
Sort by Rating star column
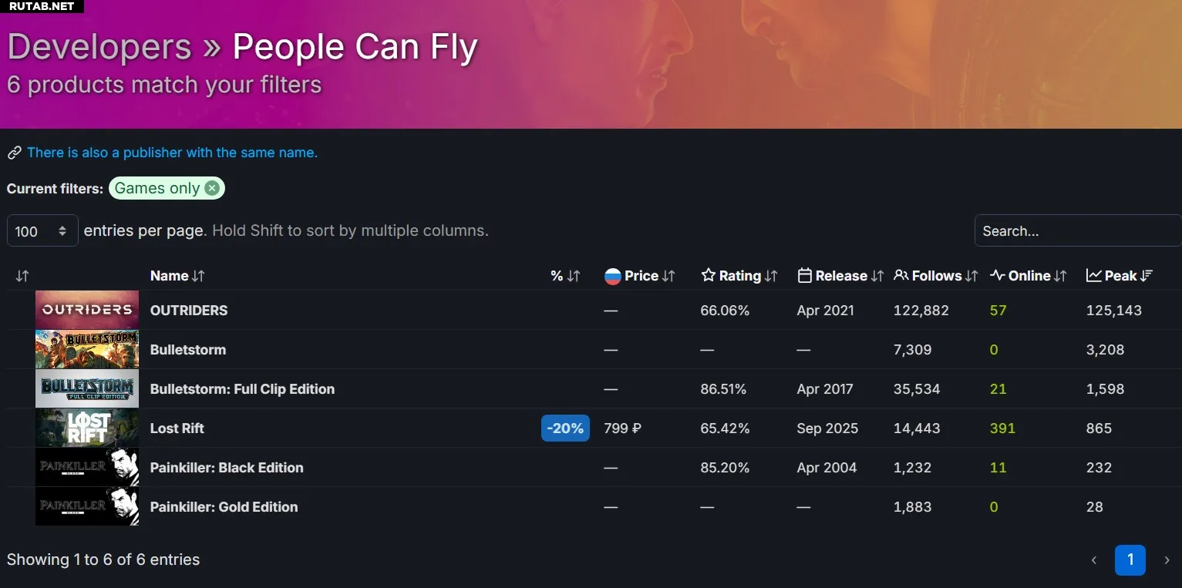pyautogui.click(x=739, y=276)
